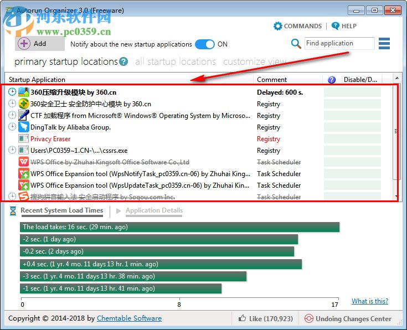Open the hamburger menu icon
This screenshot has width=407, height=330.
384,43
